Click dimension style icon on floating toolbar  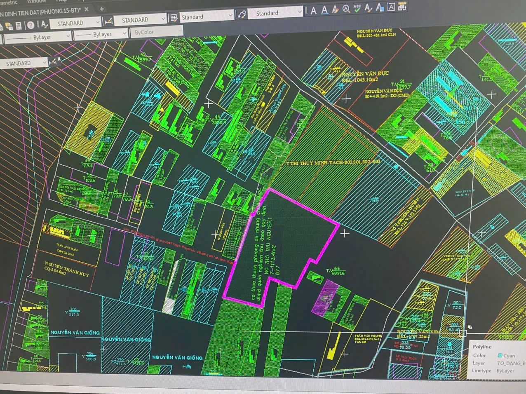point(53,62)
